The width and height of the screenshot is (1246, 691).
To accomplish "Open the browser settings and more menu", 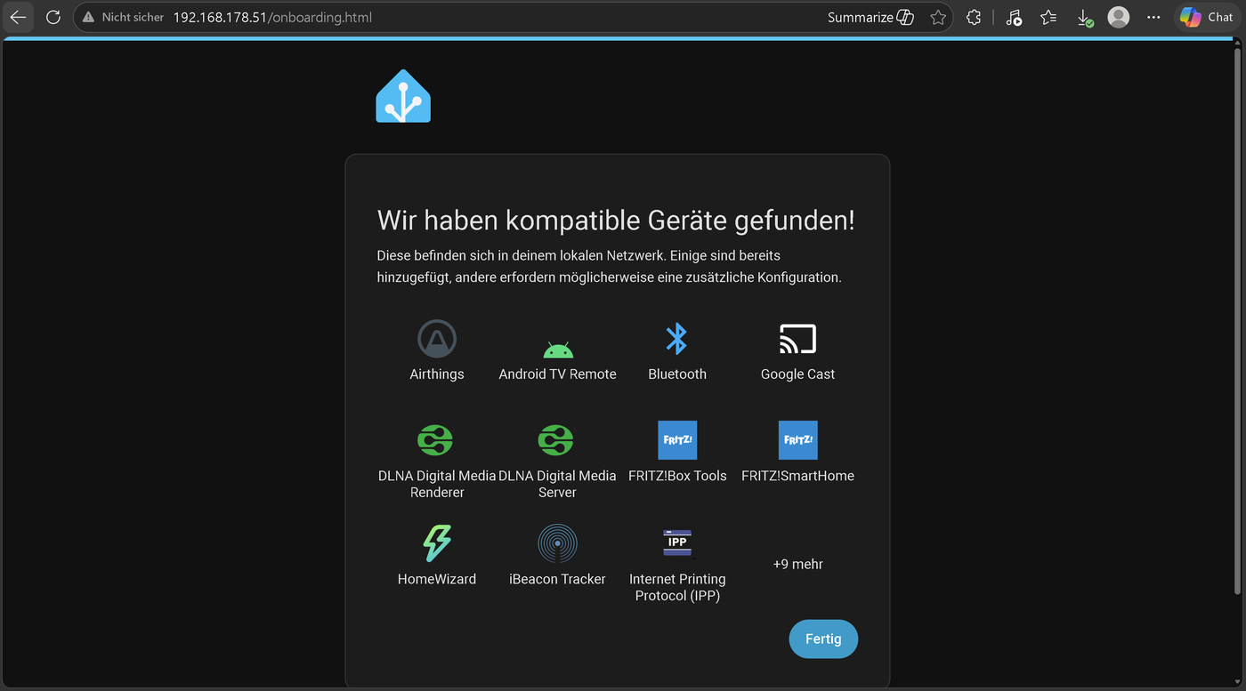I will (x=1153, y=17).
